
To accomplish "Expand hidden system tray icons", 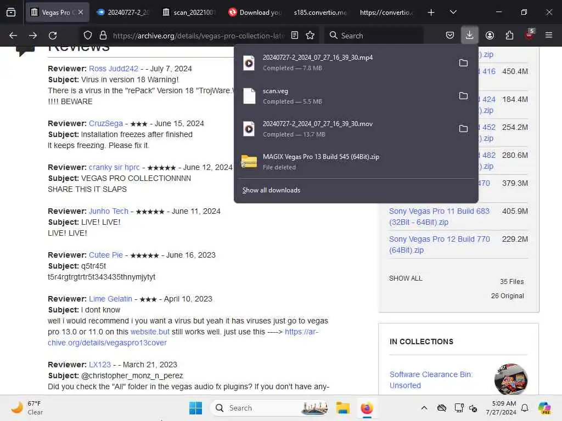I will pos(424,408).
